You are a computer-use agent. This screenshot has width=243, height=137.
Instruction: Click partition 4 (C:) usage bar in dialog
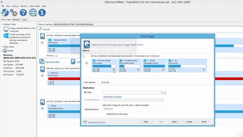(187, 66)
